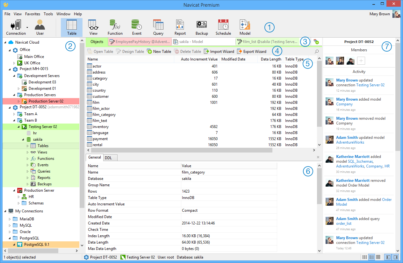Open the Connection dropdown arrow
Viewport: 403px width, 263px height.
[27, 27]
